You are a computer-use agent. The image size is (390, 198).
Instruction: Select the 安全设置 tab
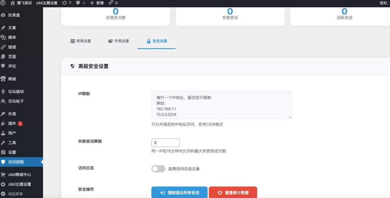[157, 41]
